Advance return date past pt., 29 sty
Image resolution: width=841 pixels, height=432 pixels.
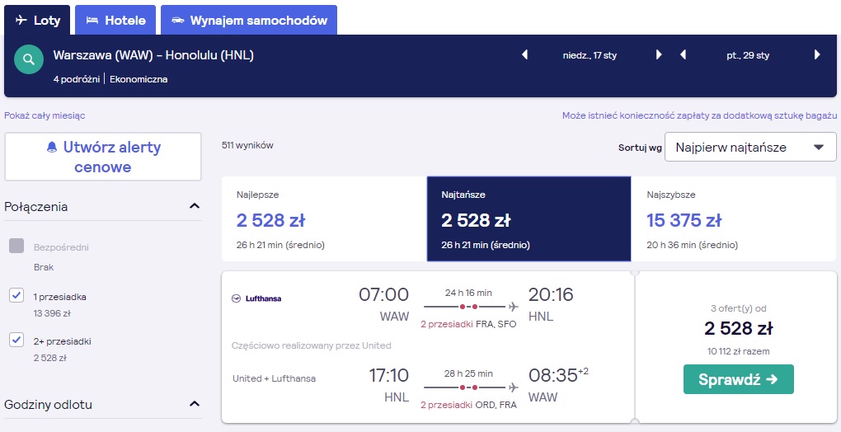pos(817,54)
